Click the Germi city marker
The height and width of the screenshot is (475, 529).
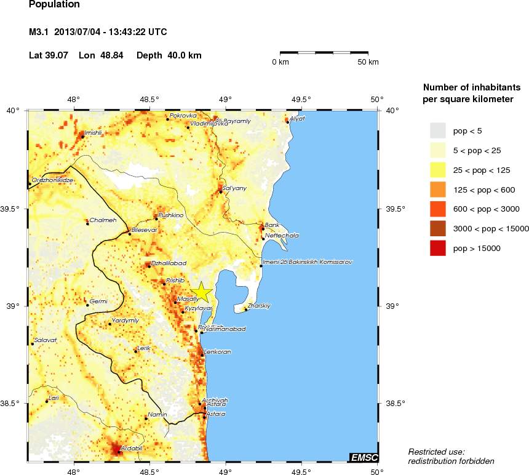(87, 305)
